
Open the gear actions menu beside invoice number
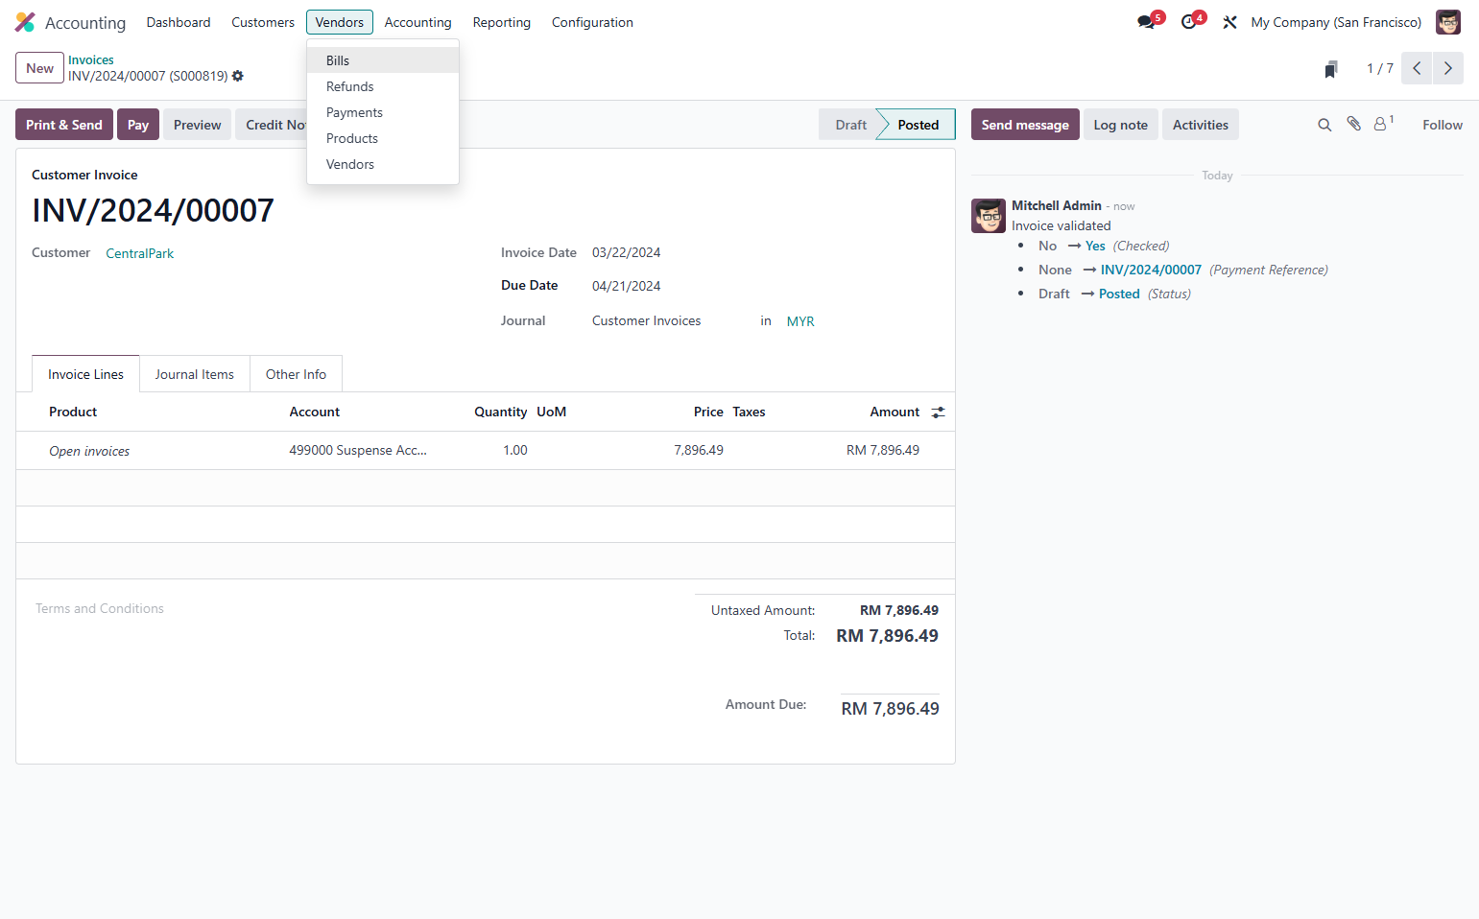238,76
